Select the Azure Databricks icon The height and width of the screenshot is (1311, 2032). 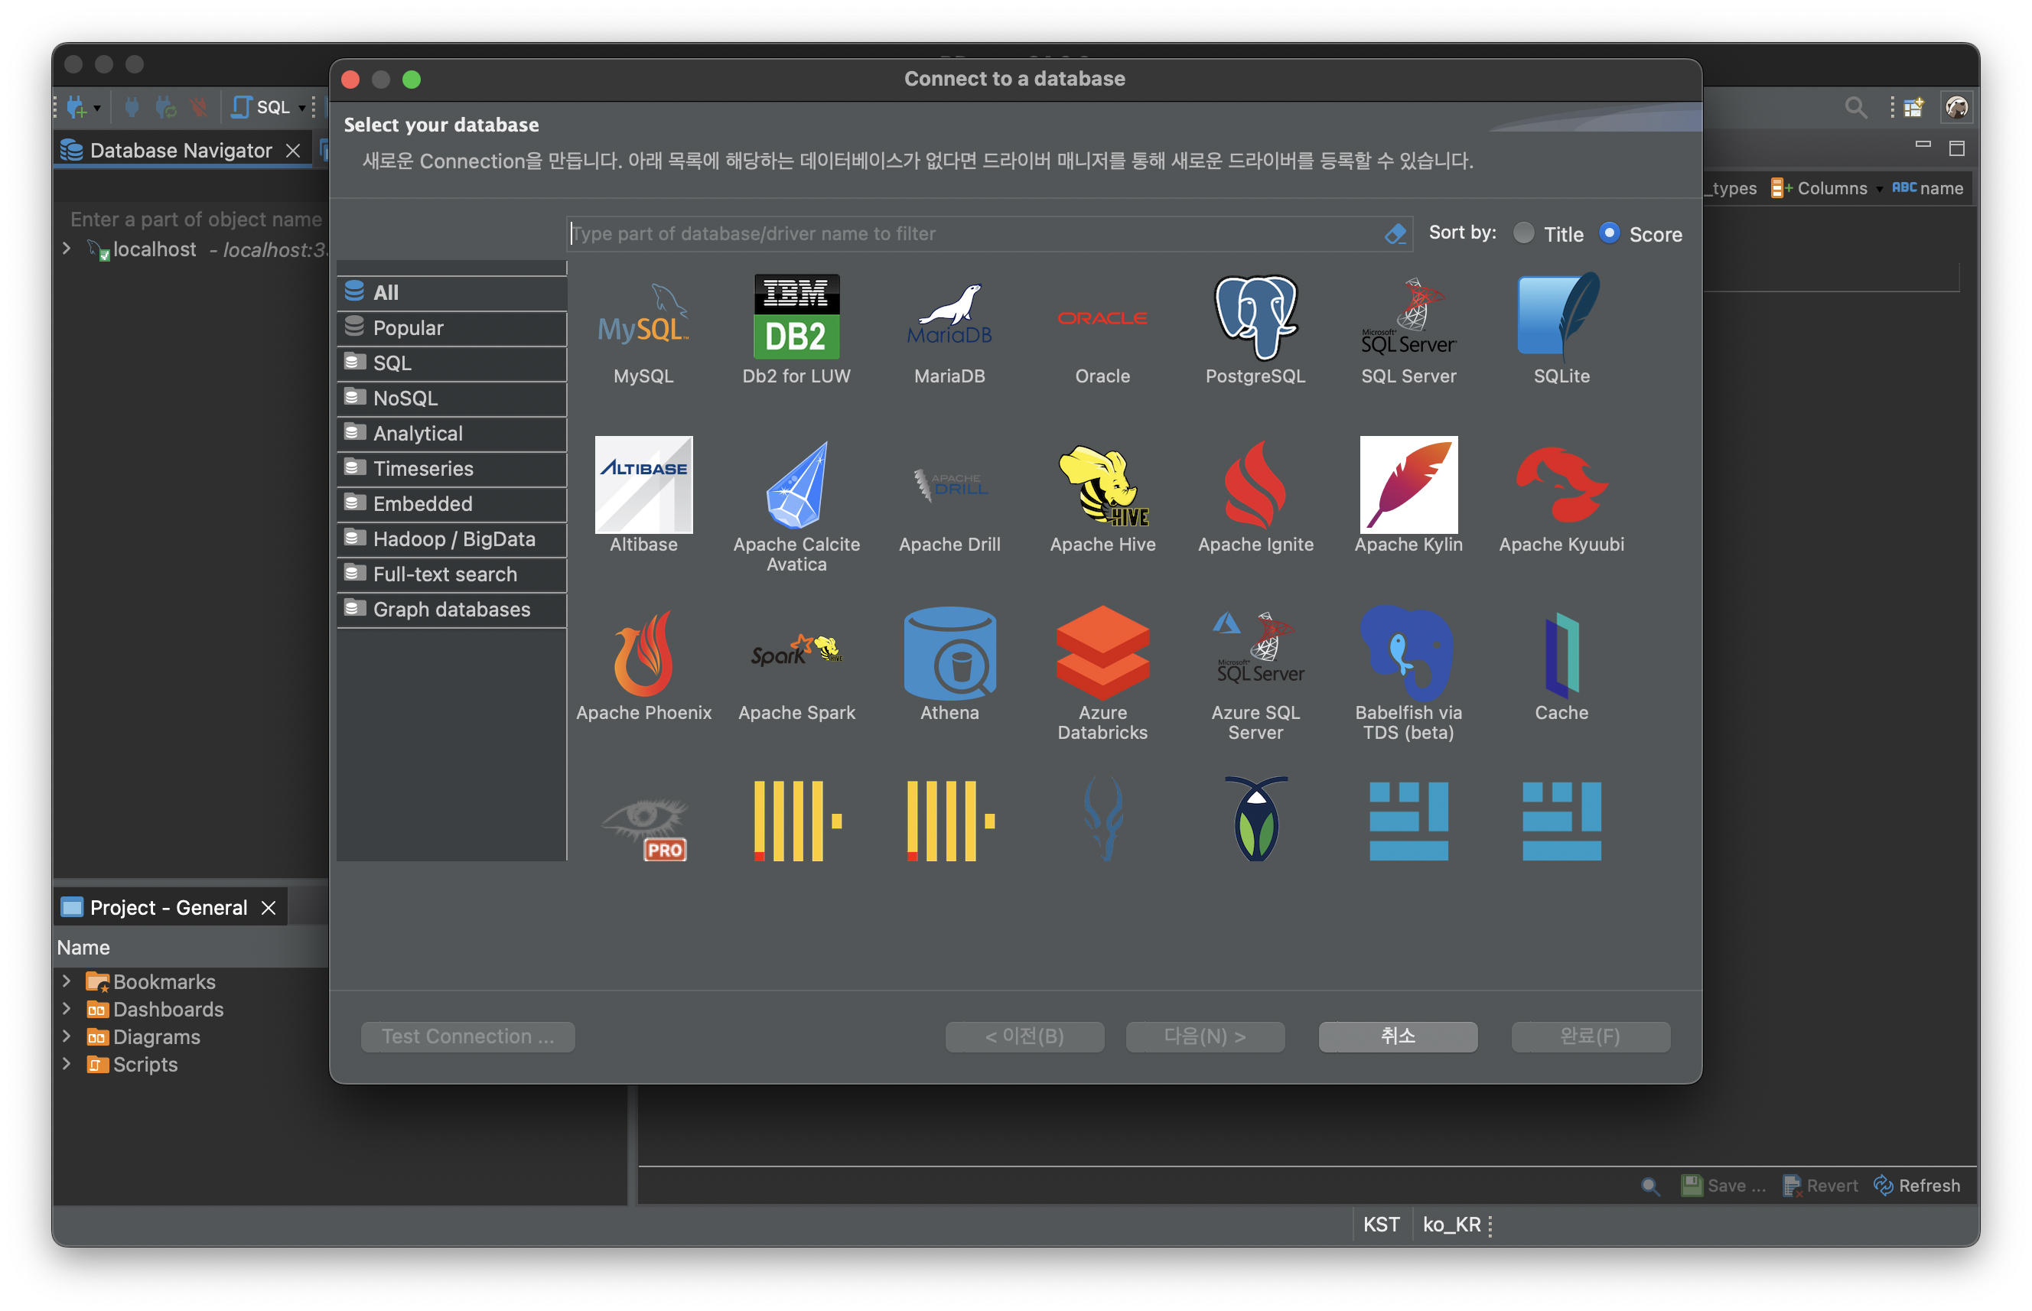(1102, 654)
